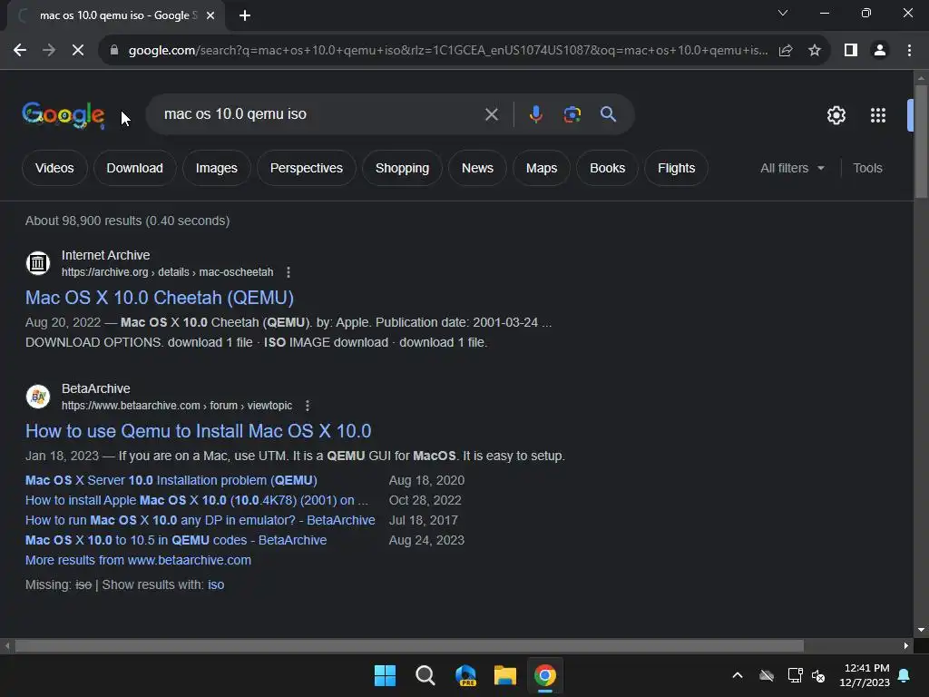Viewport: 929px width, 697px height.
Task: Switch to Images results
Action: (216, 168)
